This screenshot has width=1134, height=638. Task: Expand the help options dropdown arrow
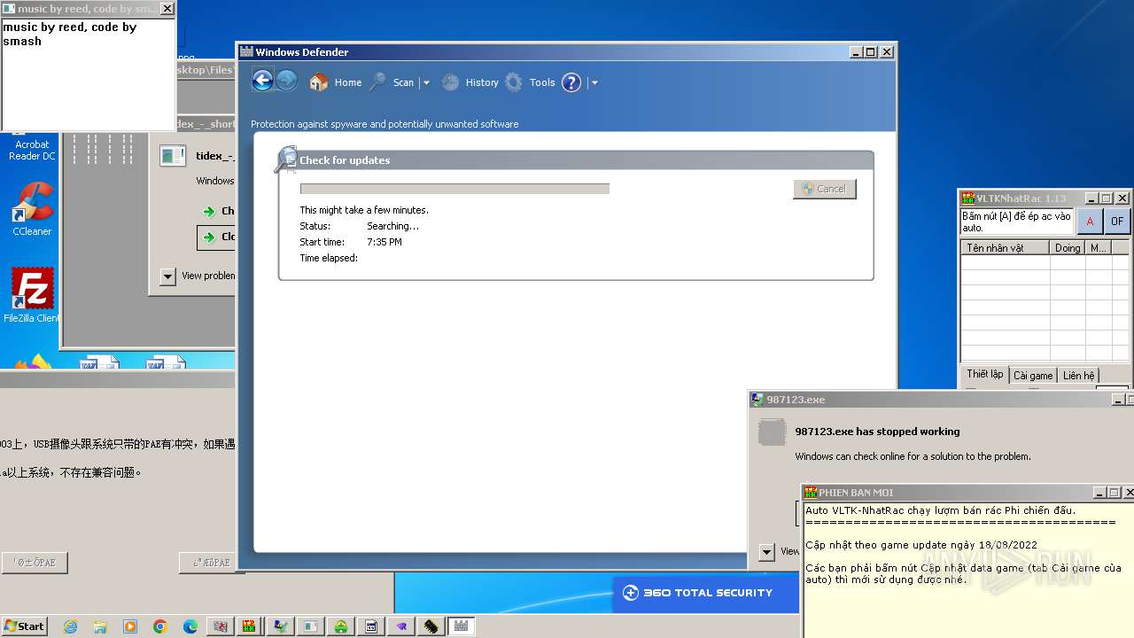(594, 83)
